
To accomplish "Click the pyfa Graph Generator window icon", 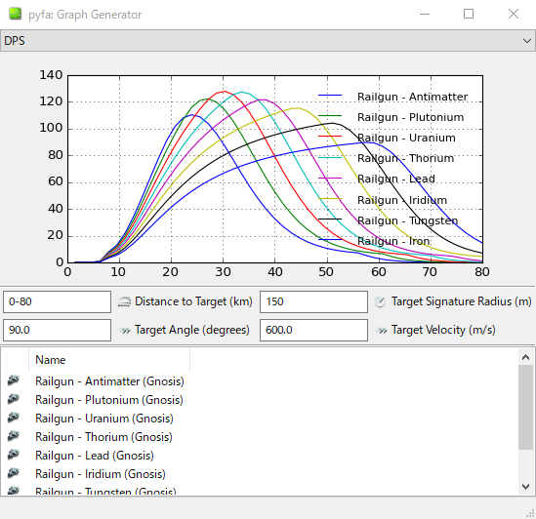I will (x=15, y=15).
